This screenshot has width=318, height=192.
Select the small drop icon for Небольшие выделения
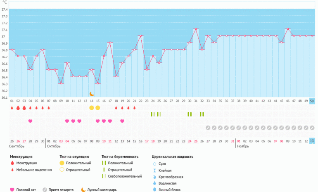[12, 170]
